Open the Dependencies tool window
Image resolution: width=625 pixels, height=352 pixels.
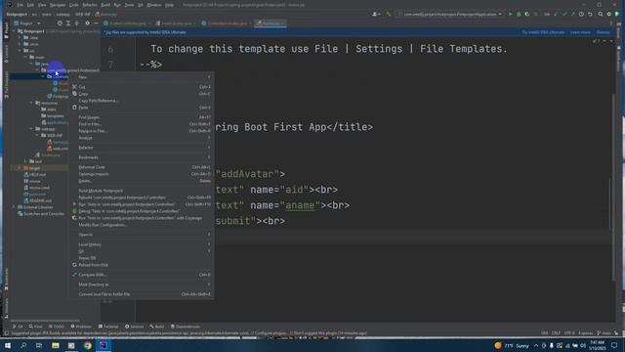coord(186,327)
